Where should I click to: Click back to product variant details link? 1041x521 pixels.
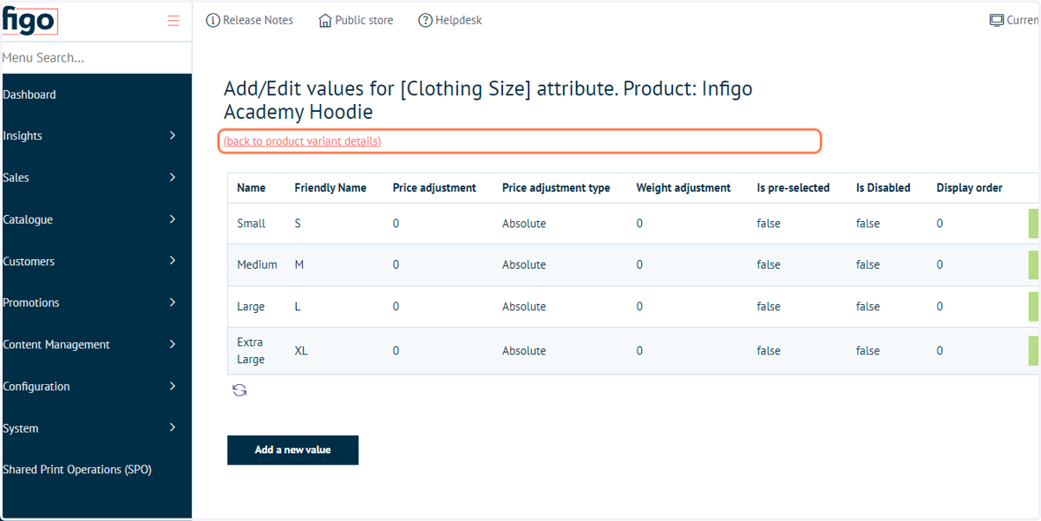(x=302, y=141)
